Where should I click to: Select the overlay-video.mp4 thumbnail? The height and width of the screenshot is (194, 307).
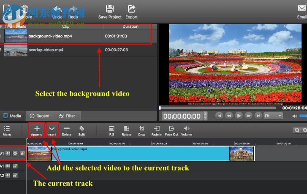(x=16, y=50)
